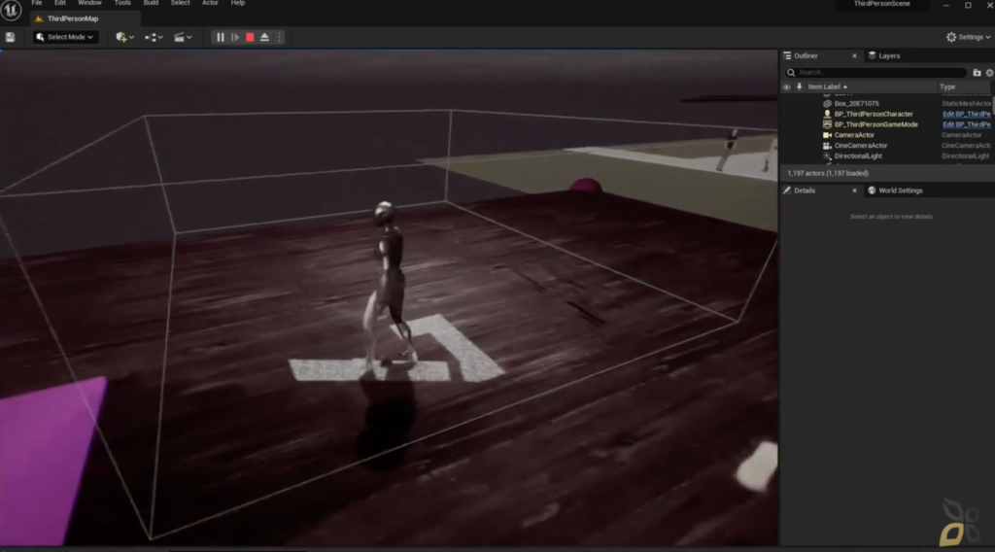Select BP_ThirdPersonGameMode in the Outliner

(875, 124)
